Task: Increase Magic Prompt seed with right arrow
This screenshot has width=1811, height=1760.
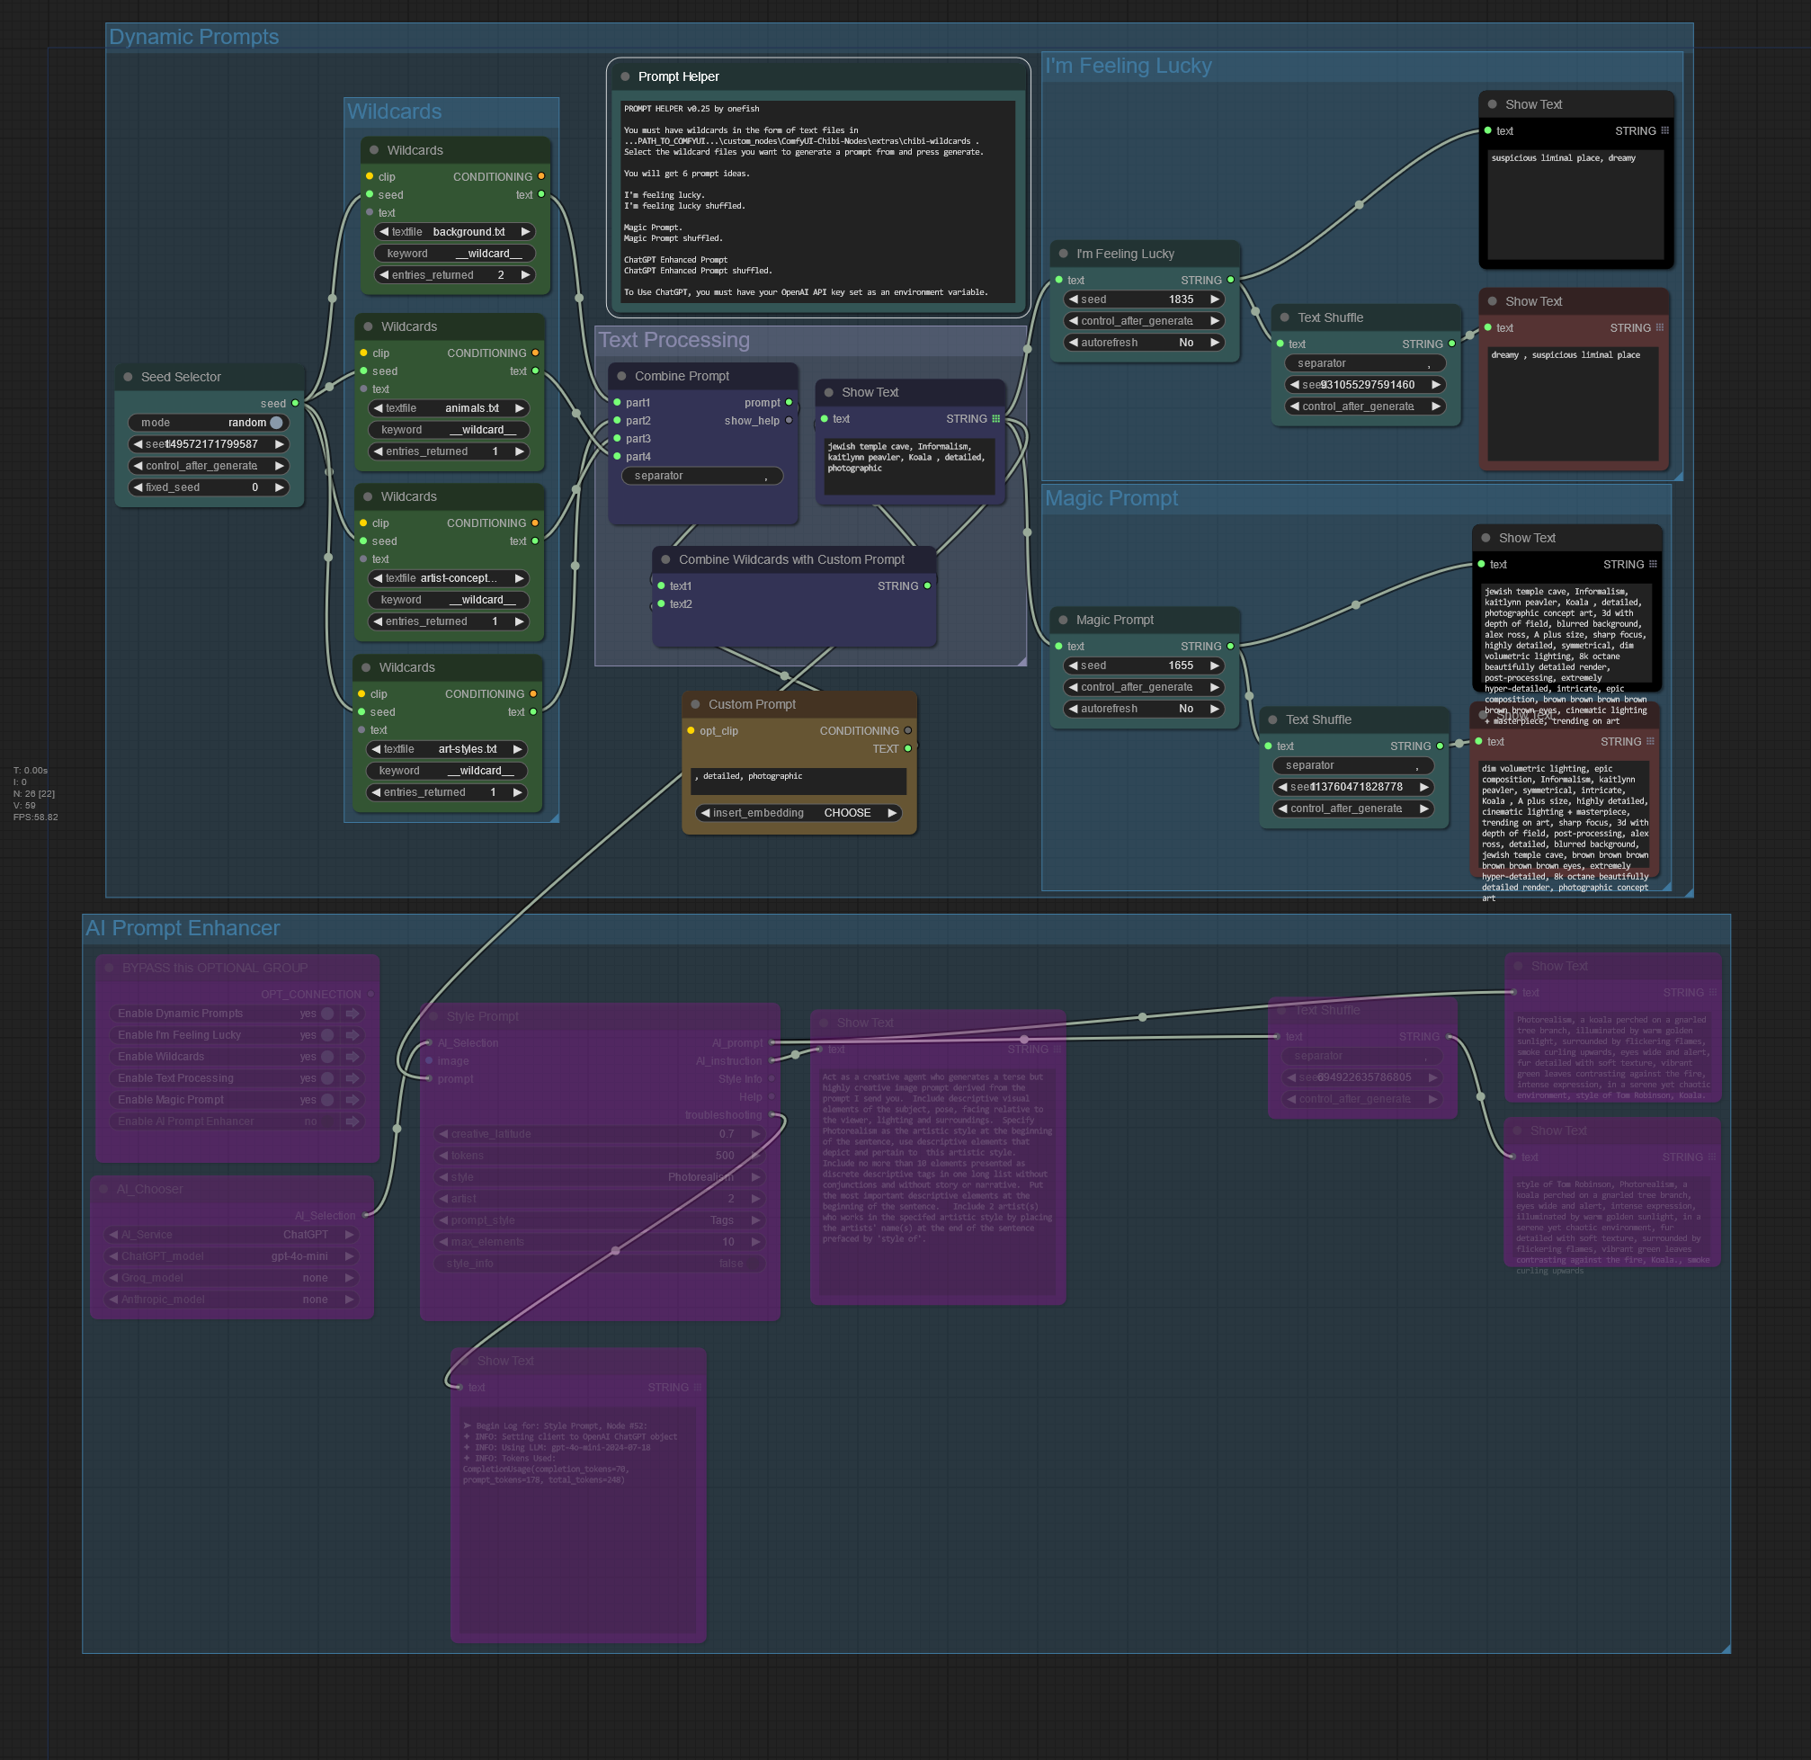Action: tap(1215, 666)
